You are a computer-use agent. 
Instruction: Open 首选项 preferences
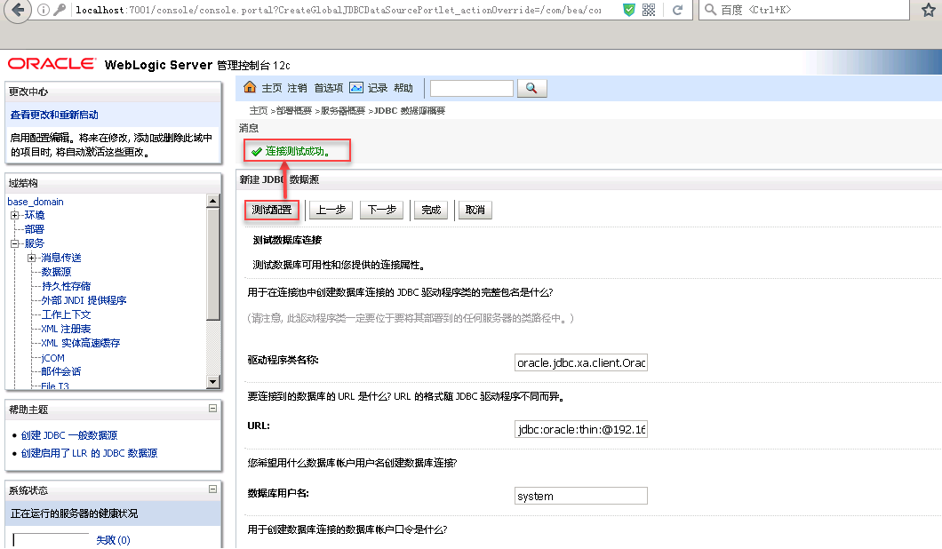(329, 88)
